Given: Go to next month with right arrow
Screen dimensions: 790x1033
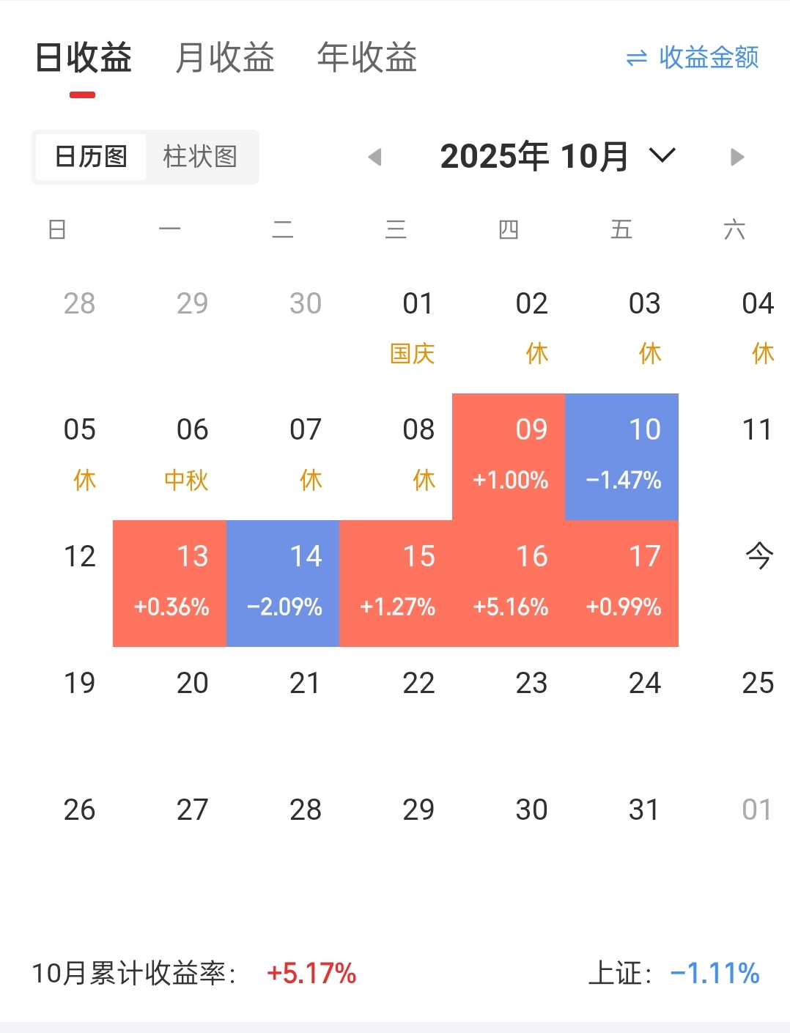Looking at the screenshot, I should (x=737, y=157).
